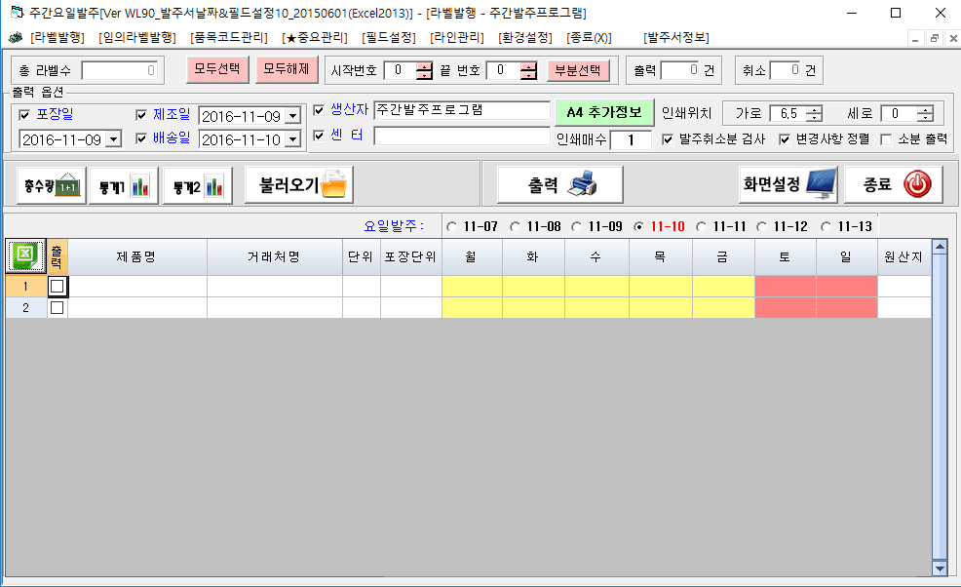Toggle the 포장일 checkbox
The height and width of the screenshot is (587, 961).
click(x=25, y=115)
